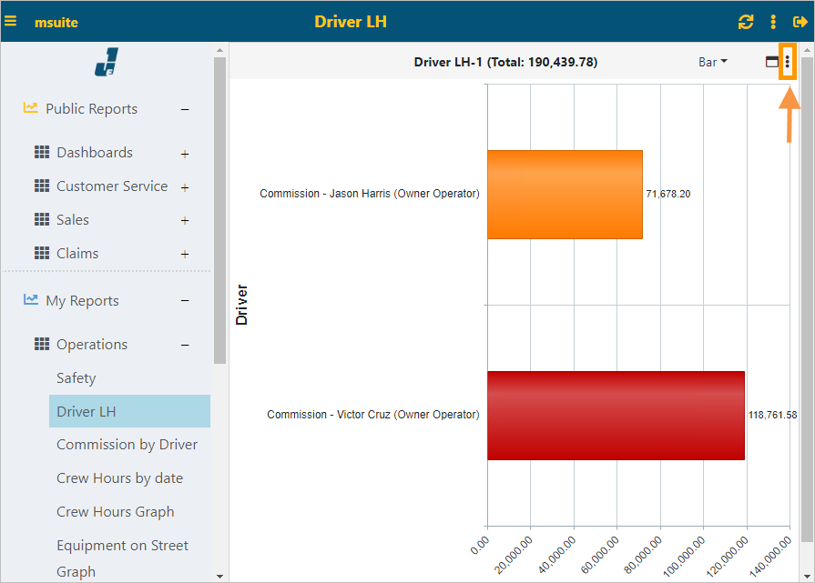Expand the Sales section
This screenshot has height=583, width=815.
tap(185, 220)
